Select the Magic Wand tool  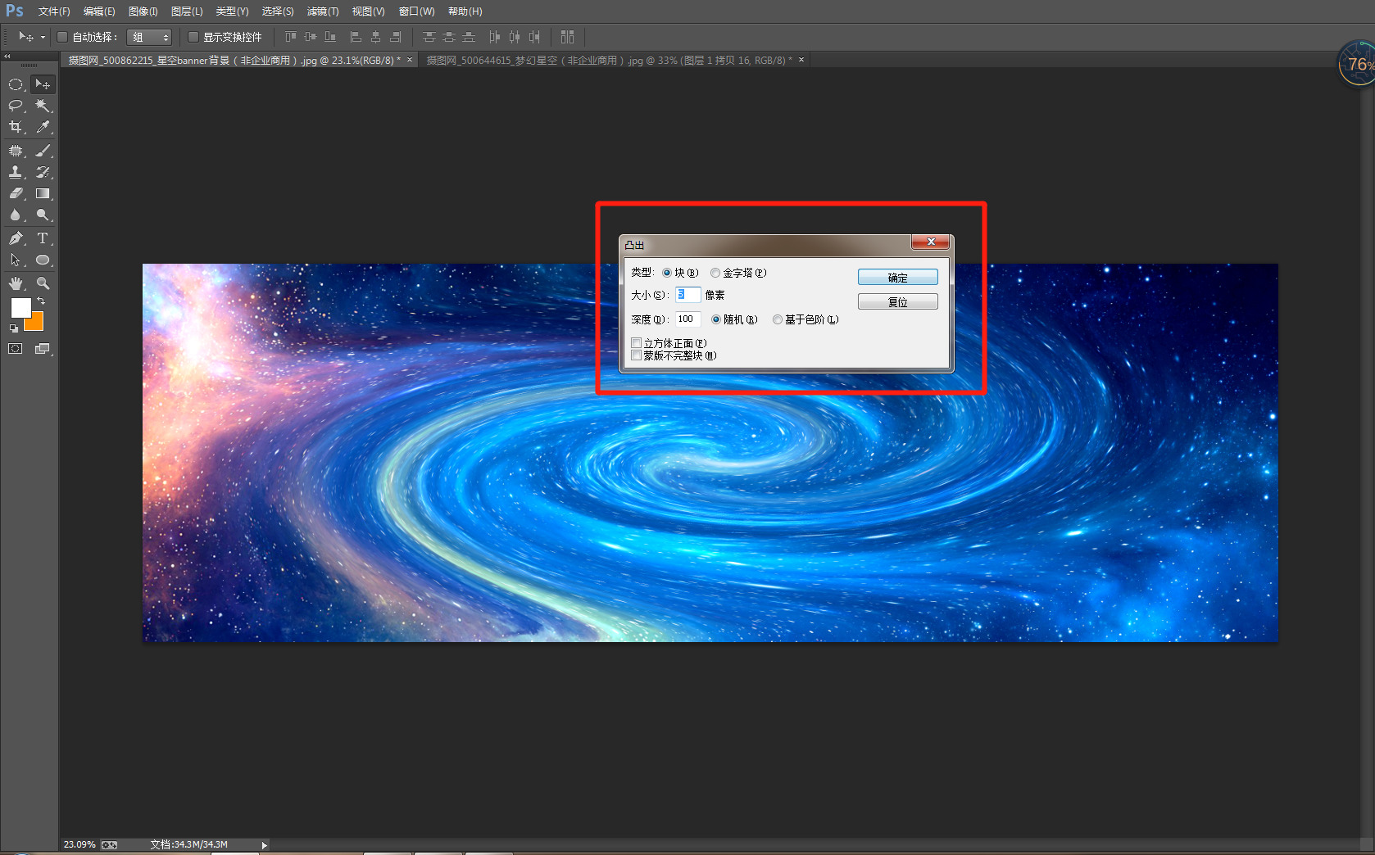click(43, 106)
